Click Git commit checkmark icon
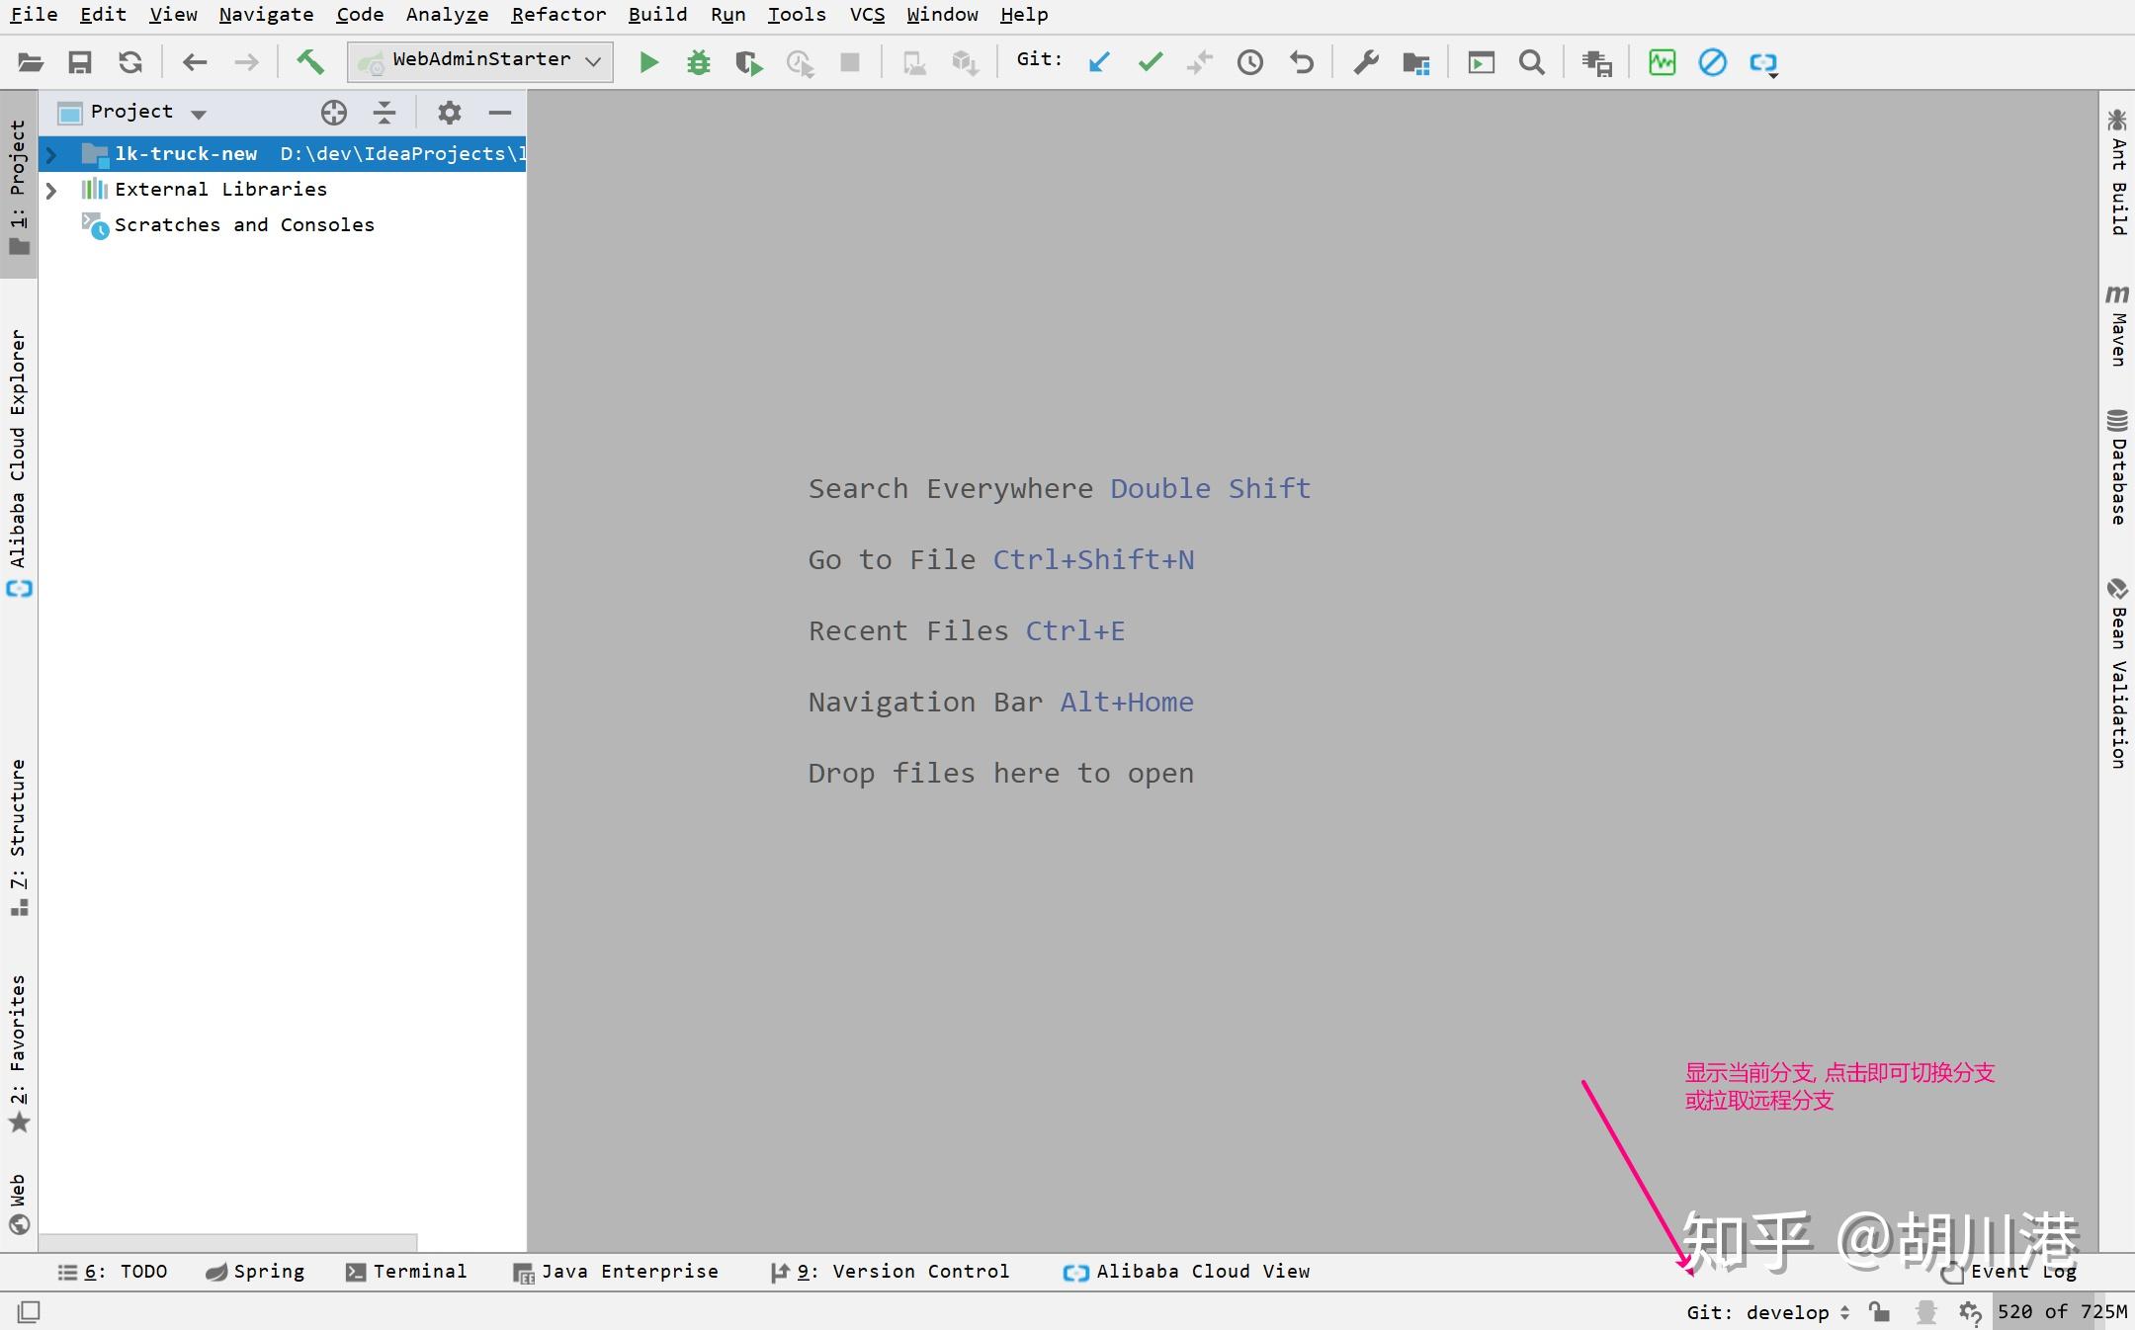This screenshot has height=1330, width=2135. [1150, 62]
